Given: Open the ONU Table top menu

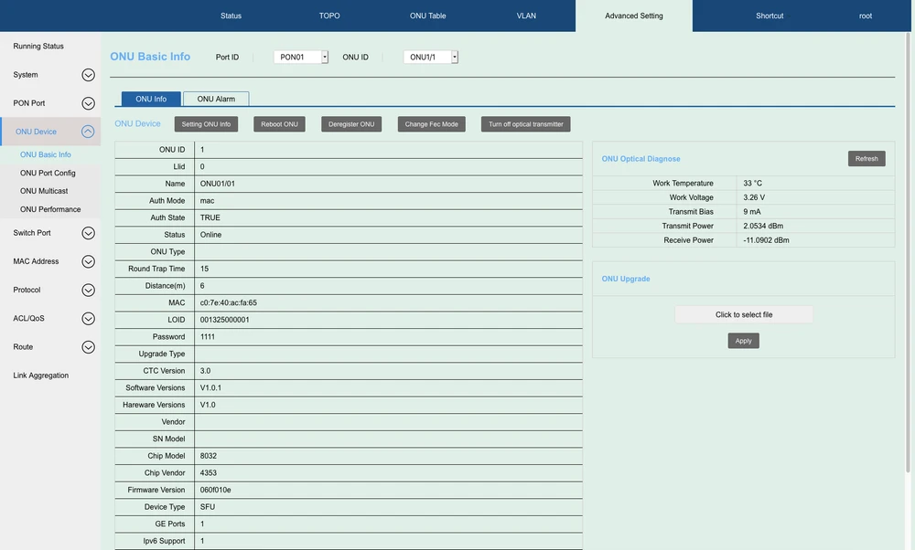Looking at the screenshot, I should point(427,16).
